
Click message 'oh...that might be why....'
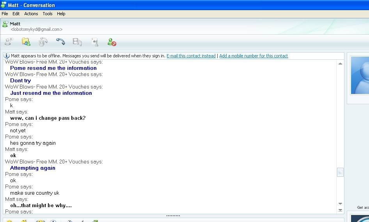(41, 205)
